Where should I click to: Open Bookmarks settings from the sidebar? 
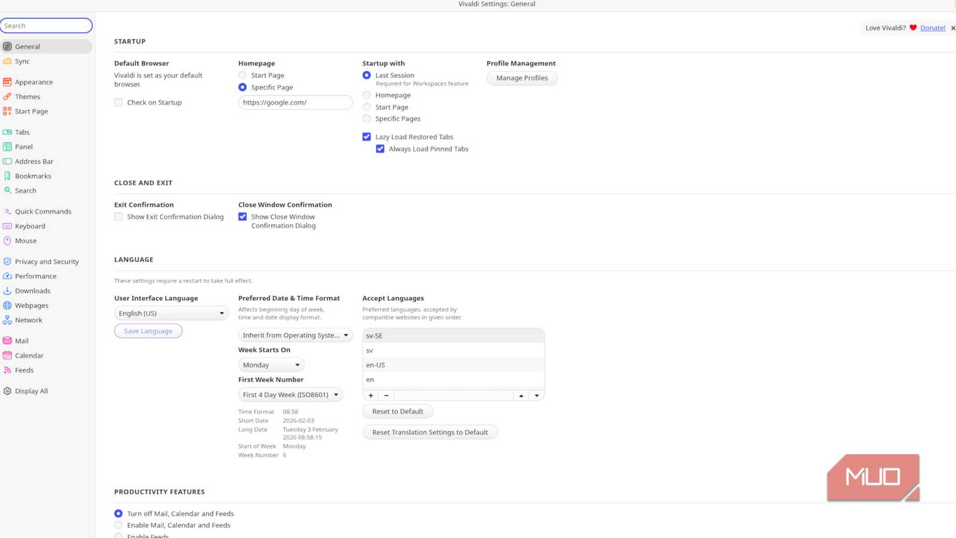[x=32, y=176]
